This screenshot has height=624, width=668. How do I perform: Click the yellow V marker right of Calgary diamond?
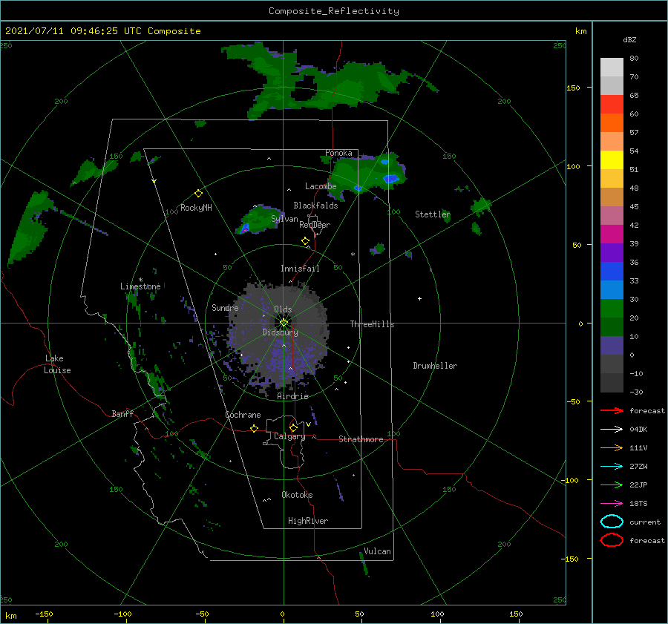point(308,424)
